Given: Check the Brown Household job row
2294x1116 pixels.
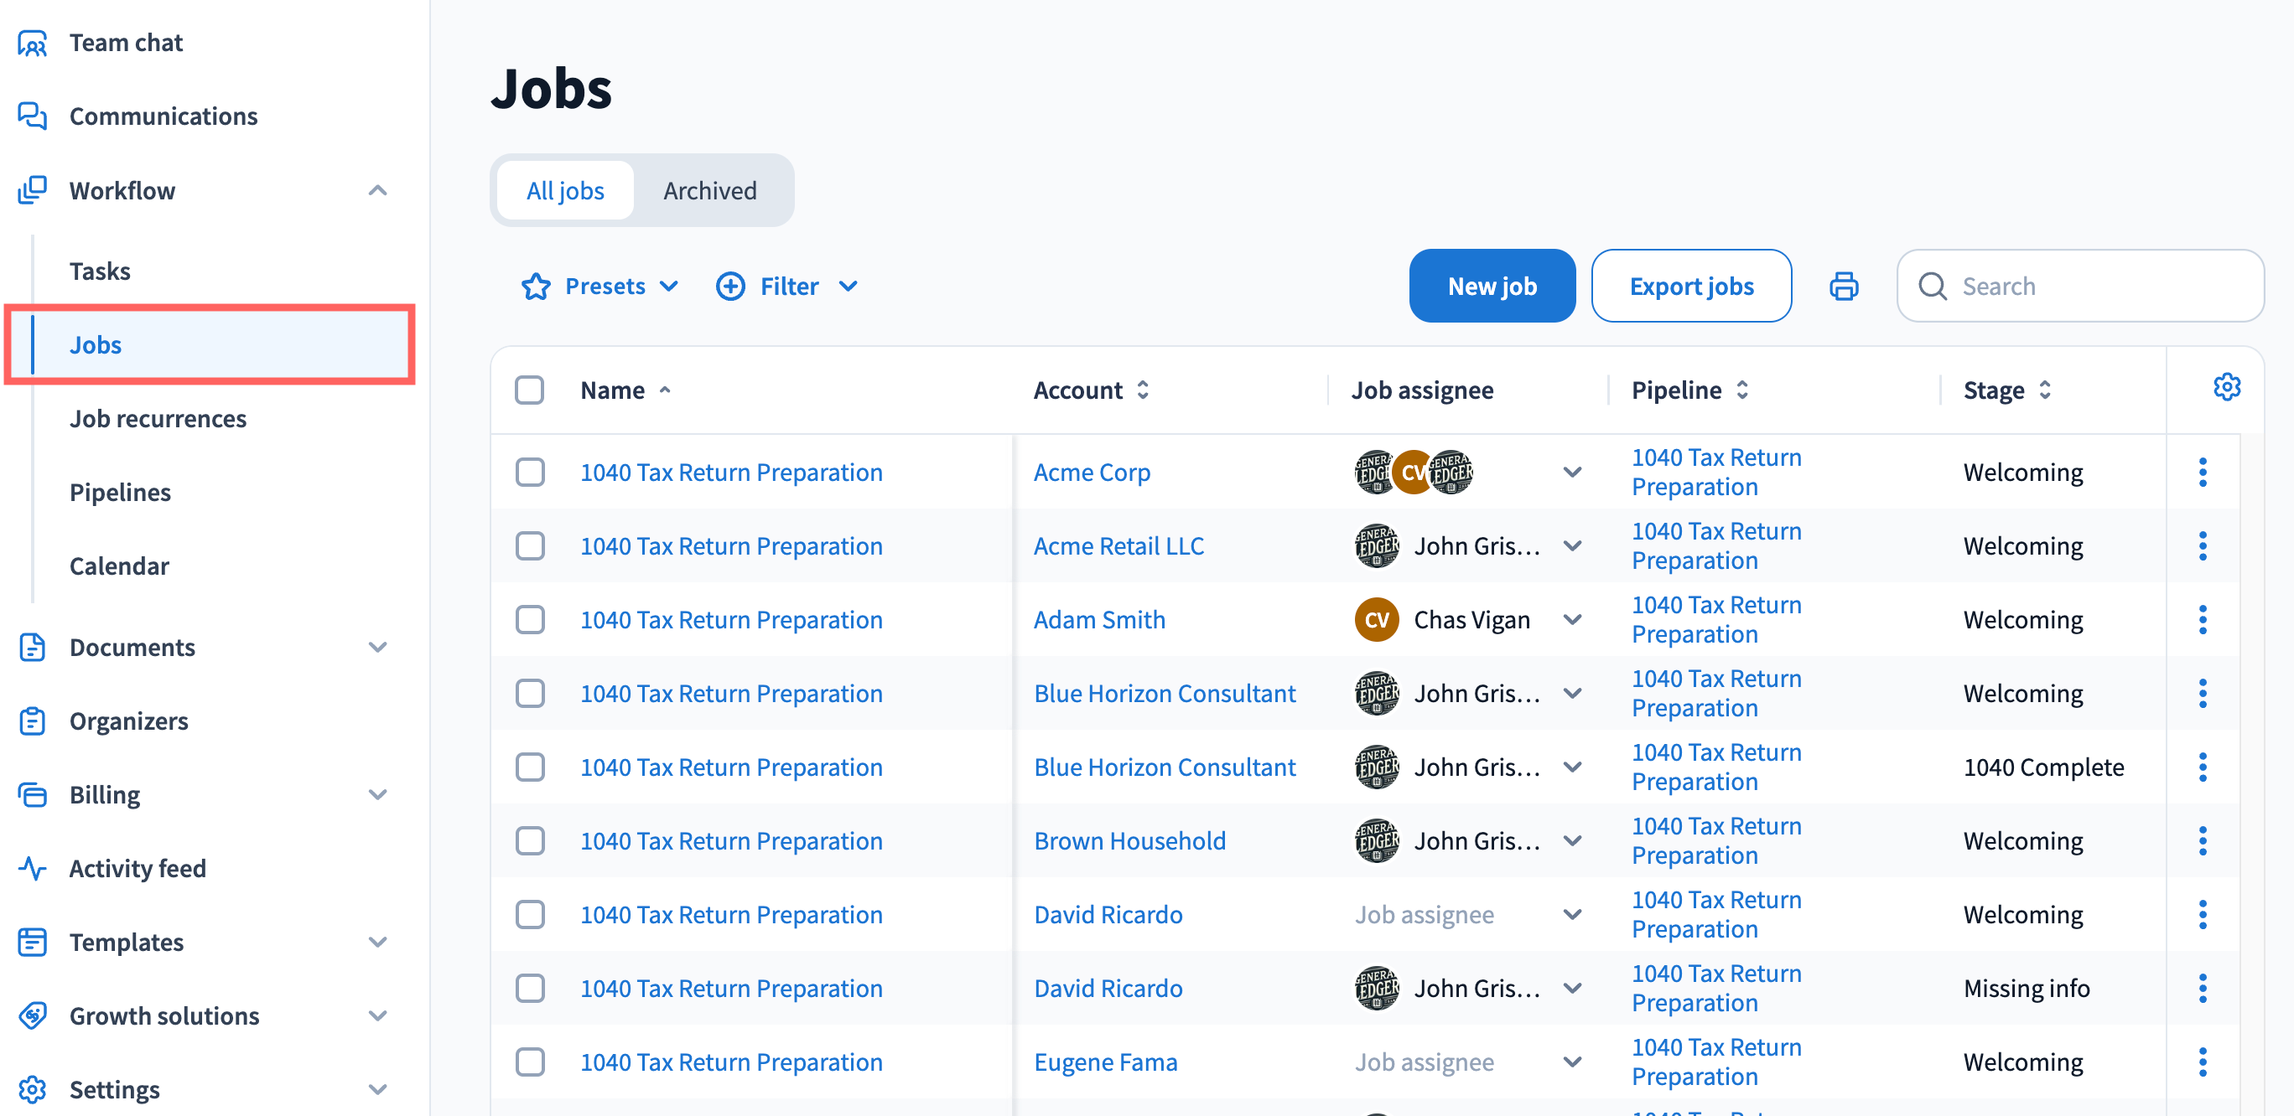Looking at the screenshot, I should point(530,841).
